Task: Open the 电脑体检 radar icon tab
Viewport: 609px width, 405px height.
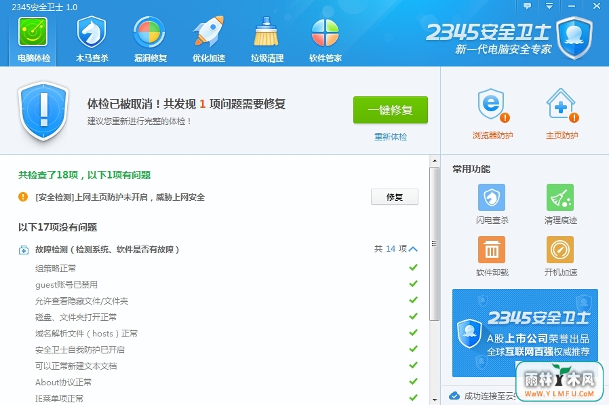Action: [33, 40]
